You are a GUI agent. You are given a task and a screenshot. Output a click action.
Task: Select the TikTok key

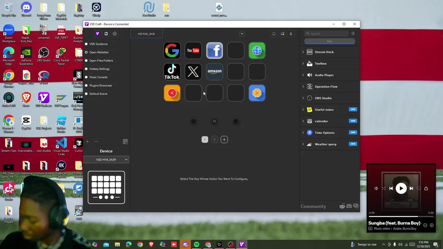coord(172,72)
